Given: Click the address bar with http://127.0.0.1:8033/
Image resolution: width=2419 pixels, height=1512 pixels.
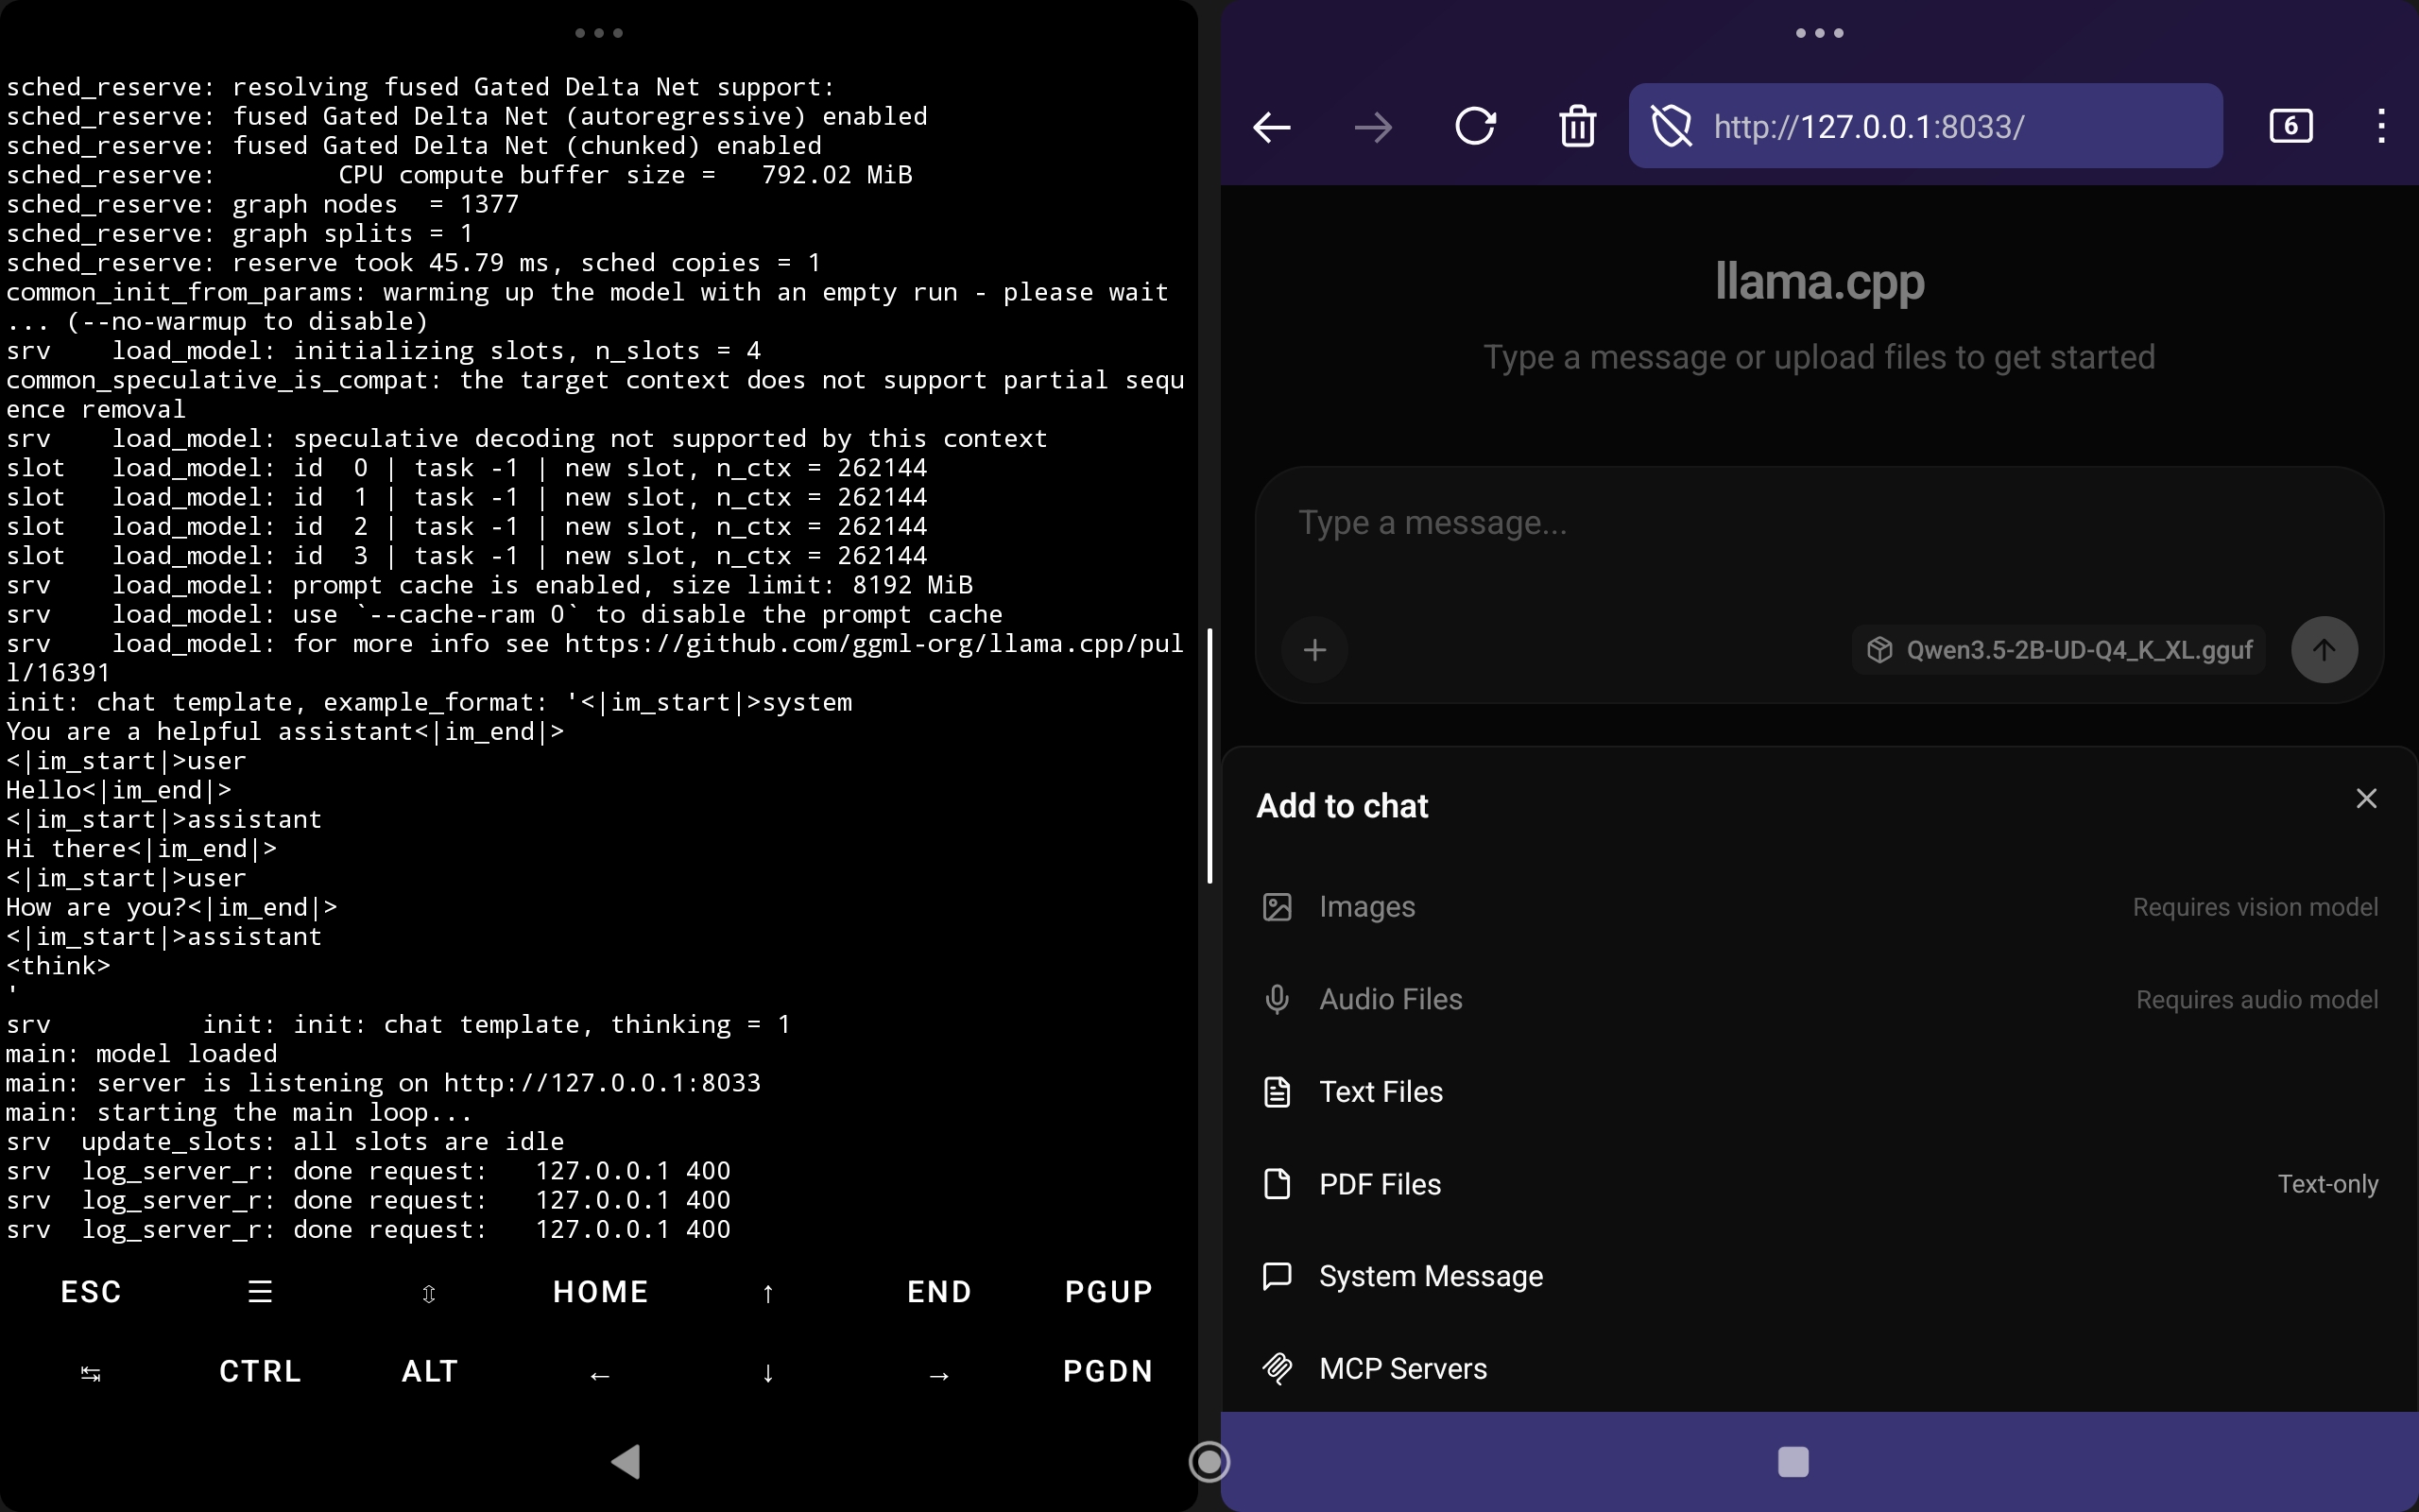Looking at the screenshot, I should pos(1925,126).
